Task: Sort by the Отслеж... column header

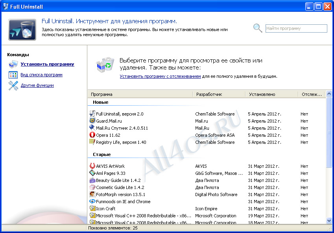Action: click(312, 94)
